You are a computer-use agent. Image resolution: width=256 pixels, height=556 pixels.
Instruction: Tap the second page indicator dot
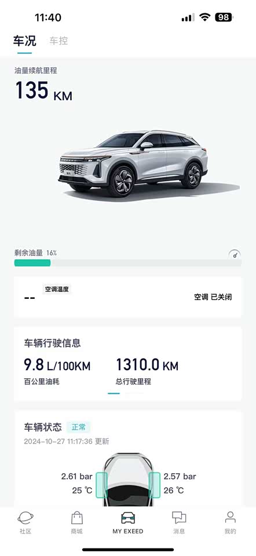coord(134,393)
